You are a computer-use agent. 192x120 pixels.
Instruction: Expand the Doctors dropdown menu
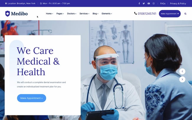tap(72, 14)
